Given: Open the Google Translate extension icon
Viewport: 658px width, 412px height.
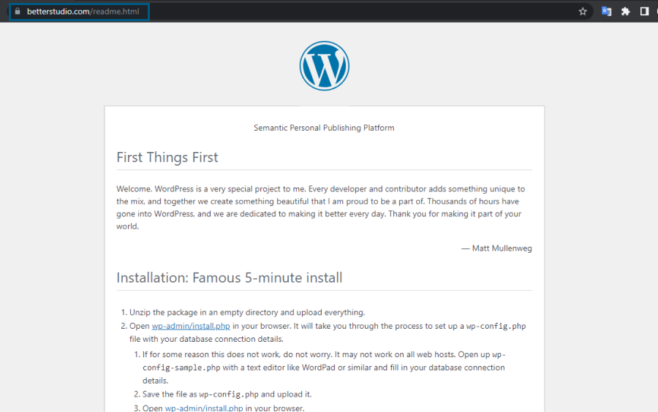Looking at the screenshot, I should click(606, 11).
